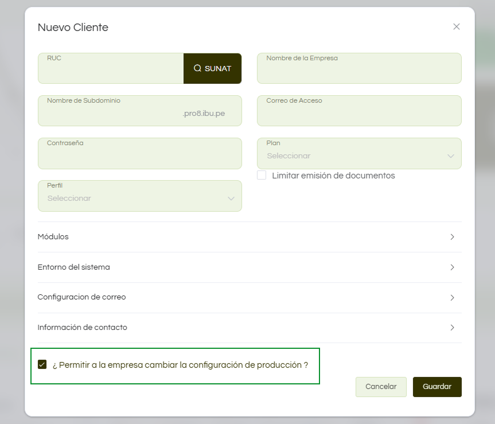
Task: Expand Configuracion de correo section
Action: click(x=249, y=297)
